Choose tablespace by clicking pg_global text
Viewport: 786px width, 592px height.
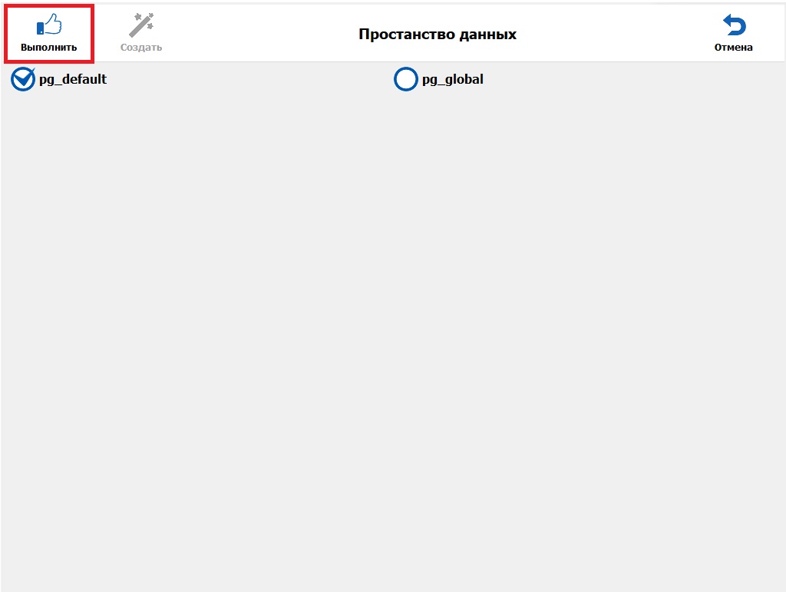[453, 79]
